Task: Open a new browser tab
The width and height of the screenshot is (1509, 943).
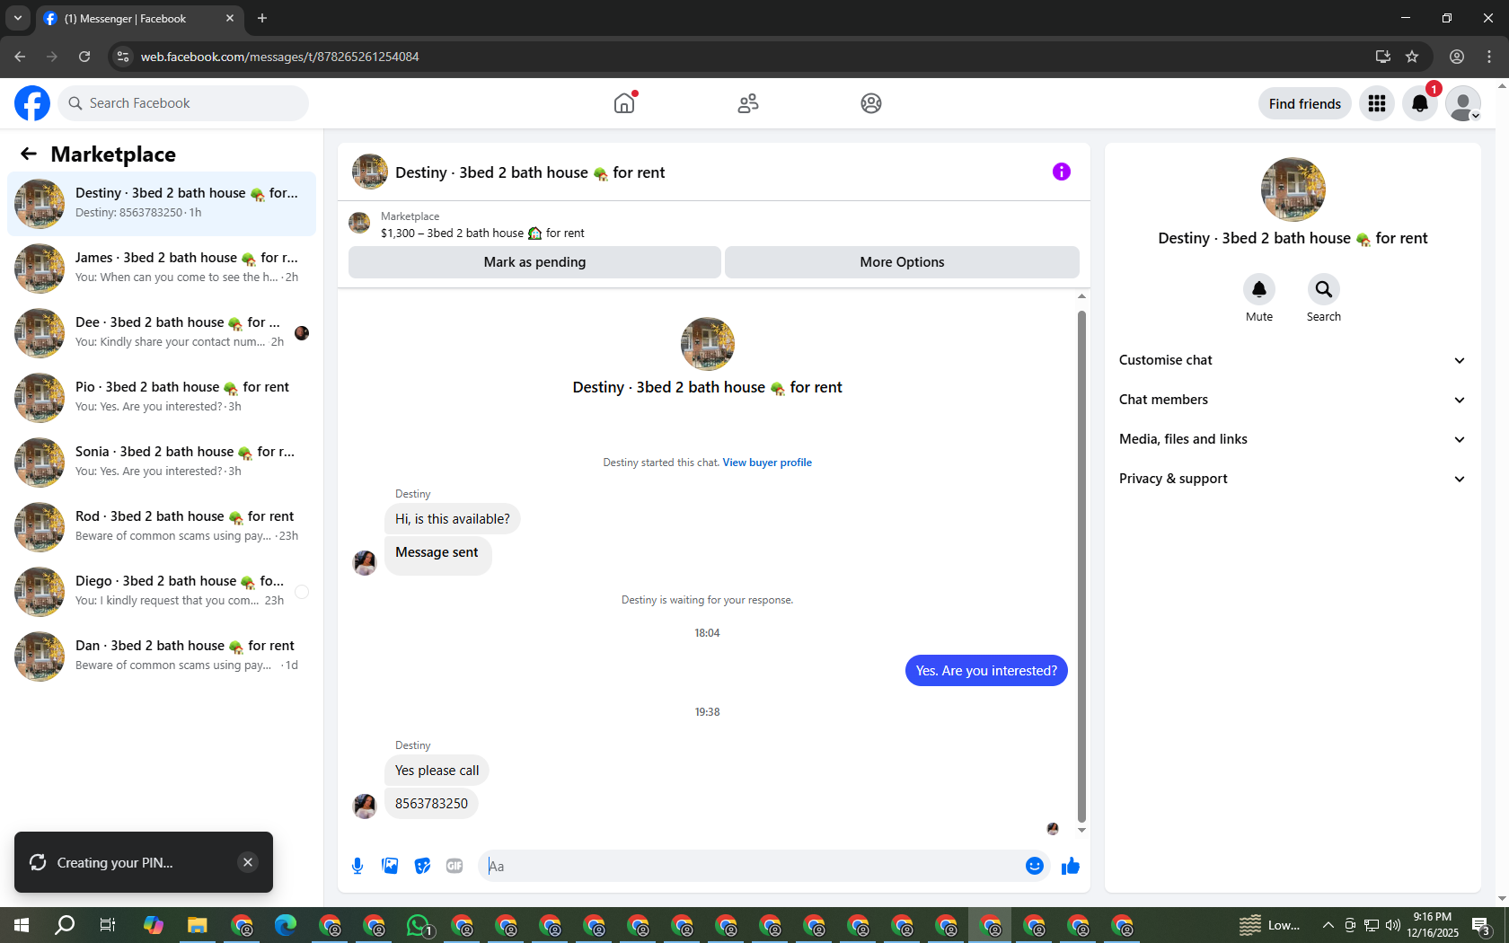Action: 262,18
